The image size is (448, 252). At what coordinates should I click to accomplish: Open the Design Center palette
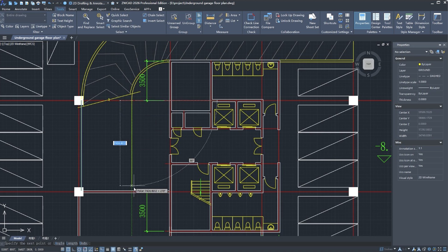pyautogui.click(x=376, y=21)
